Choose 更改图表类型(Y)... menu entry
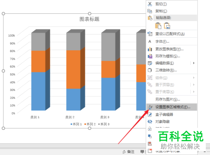The image size is (210, 155). pyautogui.click(x=169, y=49)
